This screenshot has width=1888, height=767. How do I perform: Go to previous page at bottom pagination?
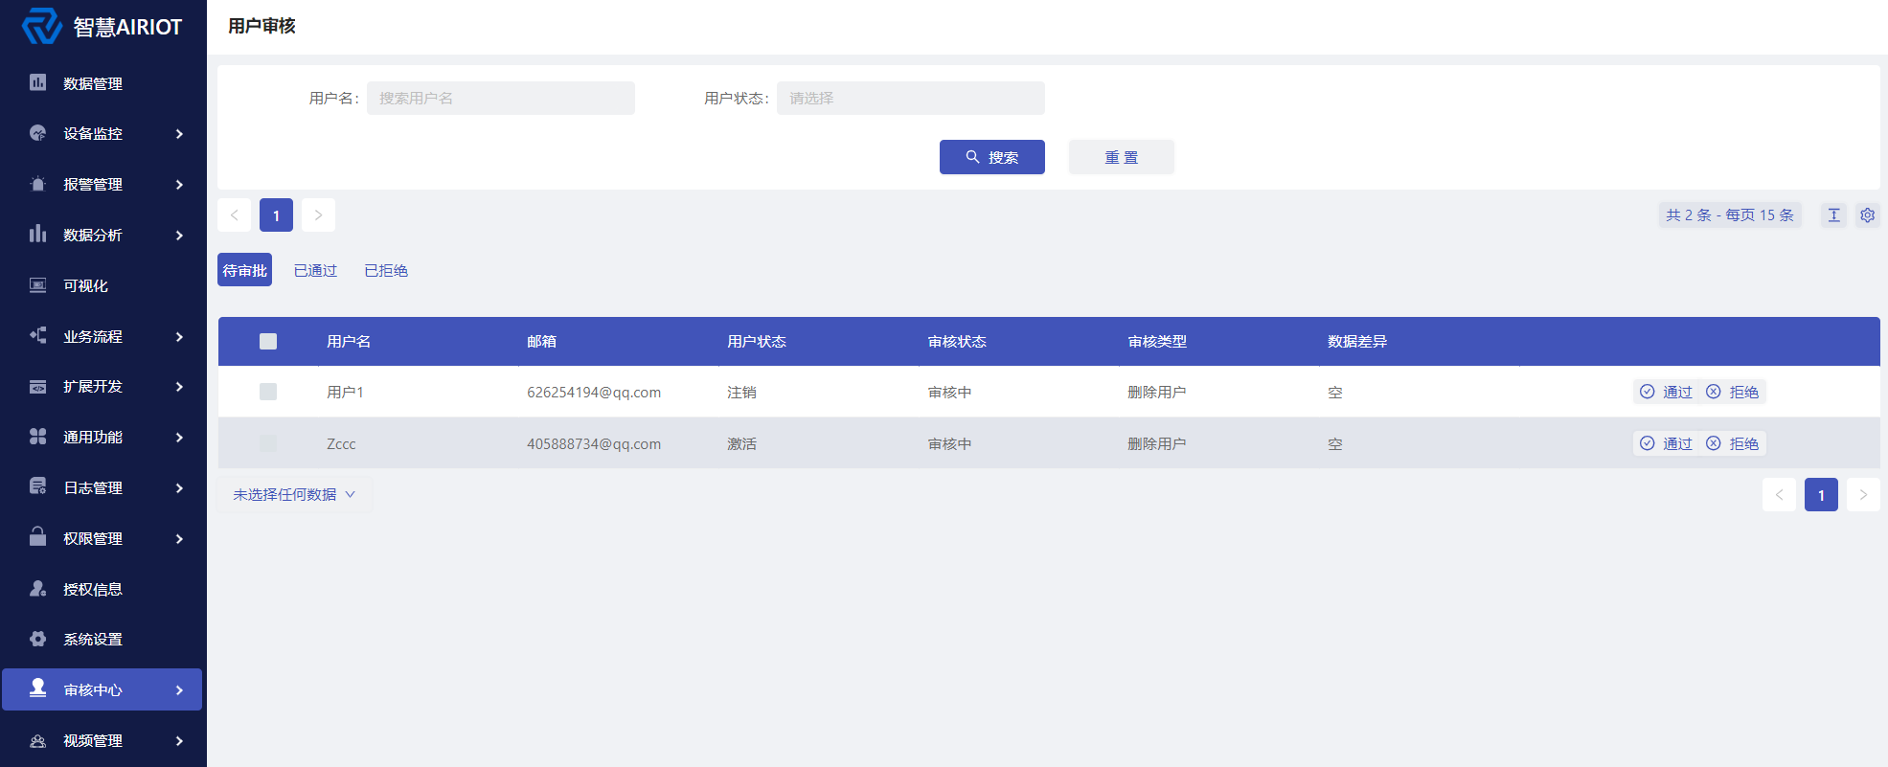[x=1779, y=494]
